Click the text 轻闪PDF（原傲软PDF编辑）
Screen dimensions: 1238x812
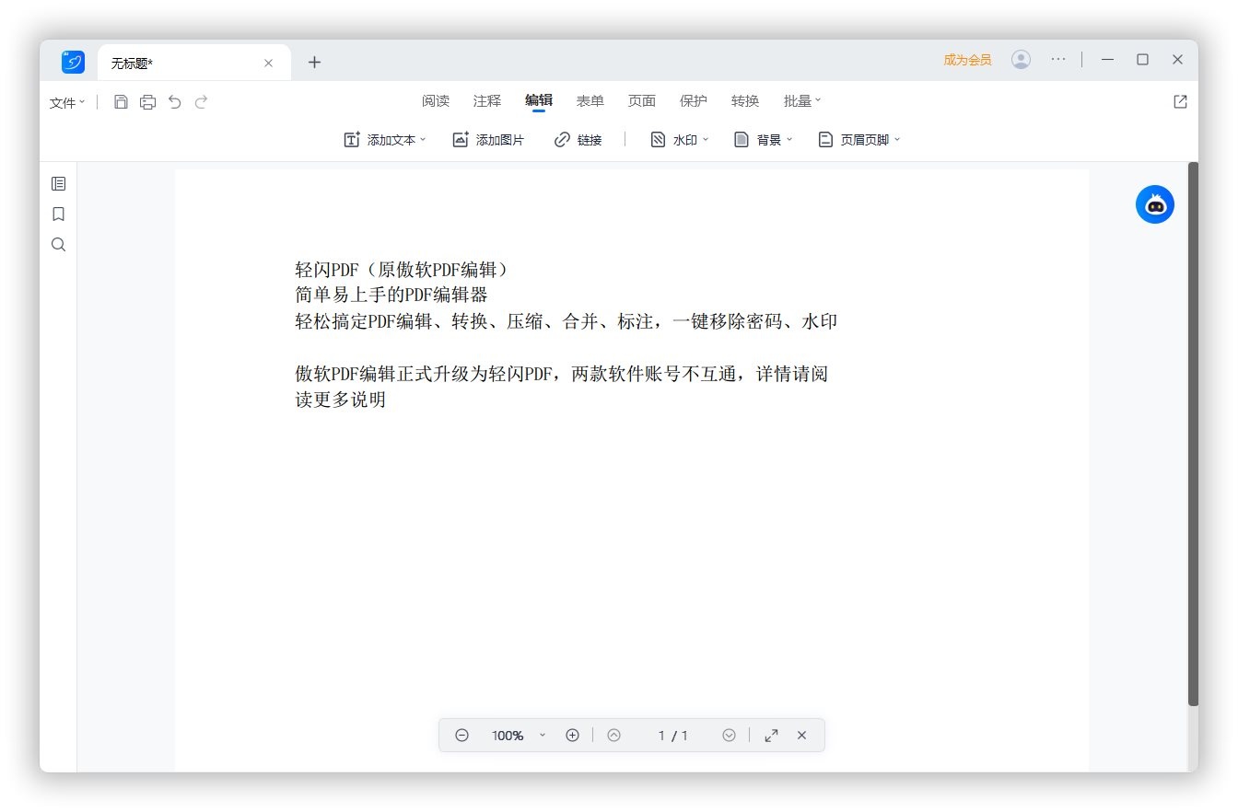(x=402, y=270)
